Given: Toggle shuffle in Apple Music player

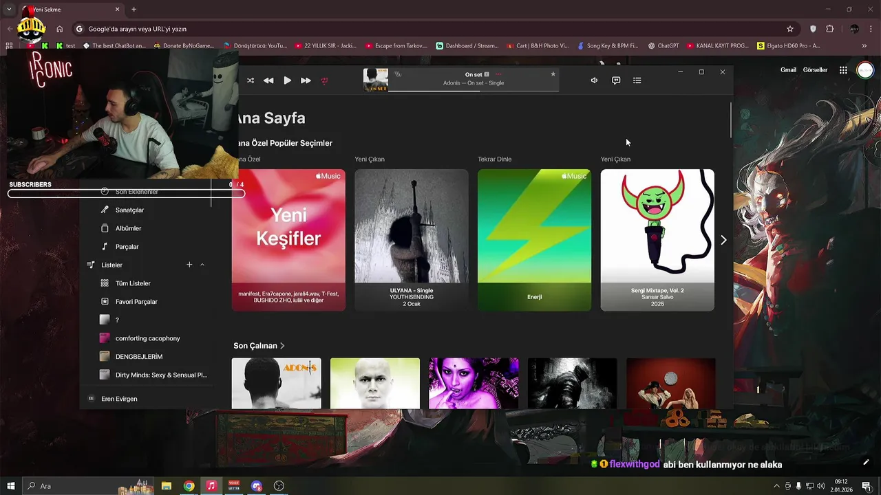Looking at the screenshot, I should point(251,80).
